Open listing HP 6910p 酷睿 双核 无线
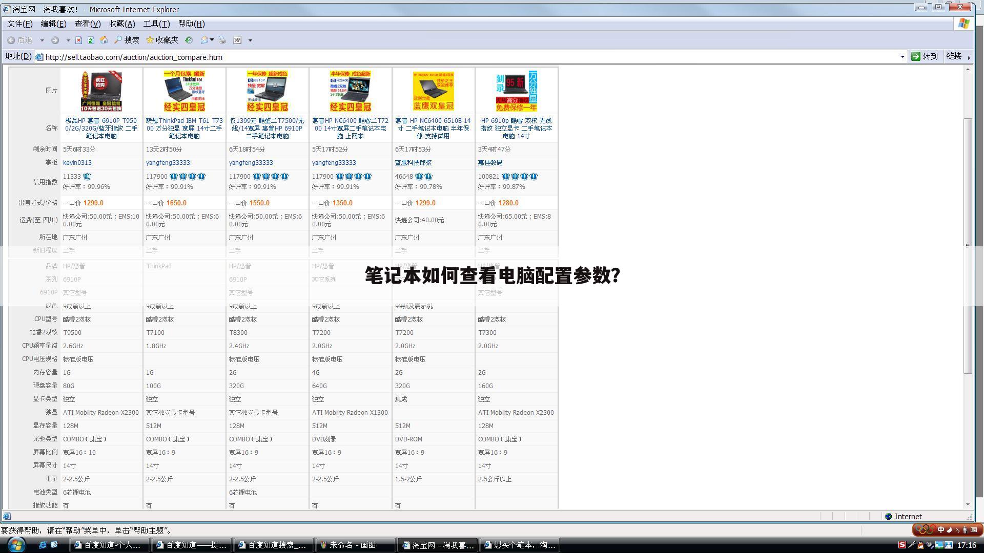Viewport: 984px width, 553px height. tap(516, 128)
